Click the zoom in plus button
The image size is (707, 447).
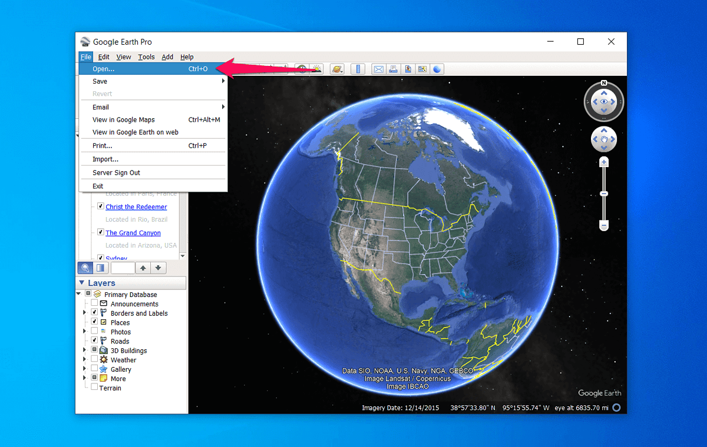604,162
